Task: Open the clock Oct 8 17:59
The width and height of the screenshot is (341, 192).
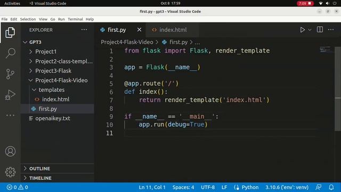Action: pyautogui.click(x=170, y=3)
